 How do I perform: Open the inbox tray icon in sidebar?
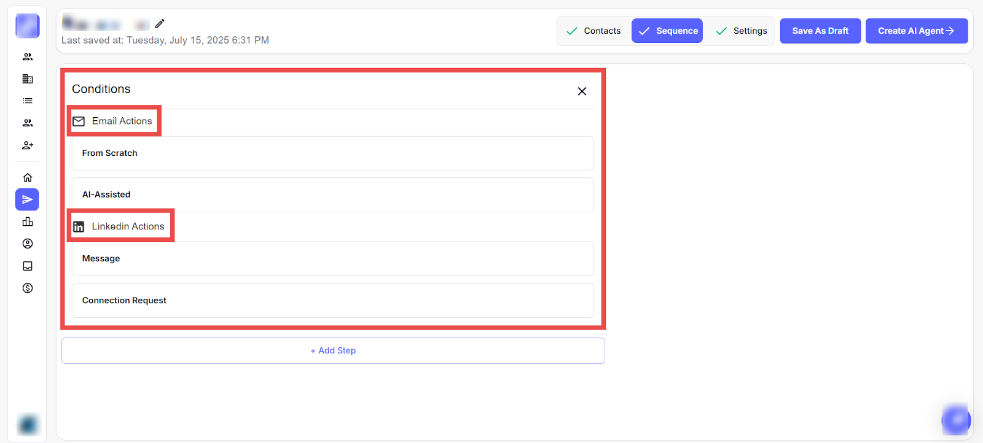click(x=28, y=266)
